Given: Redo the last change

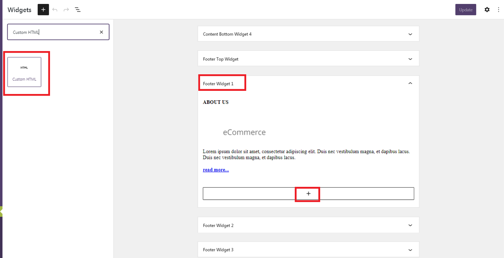Looking at the screenshot, I should pyautogui.click(x=66, y=10).
